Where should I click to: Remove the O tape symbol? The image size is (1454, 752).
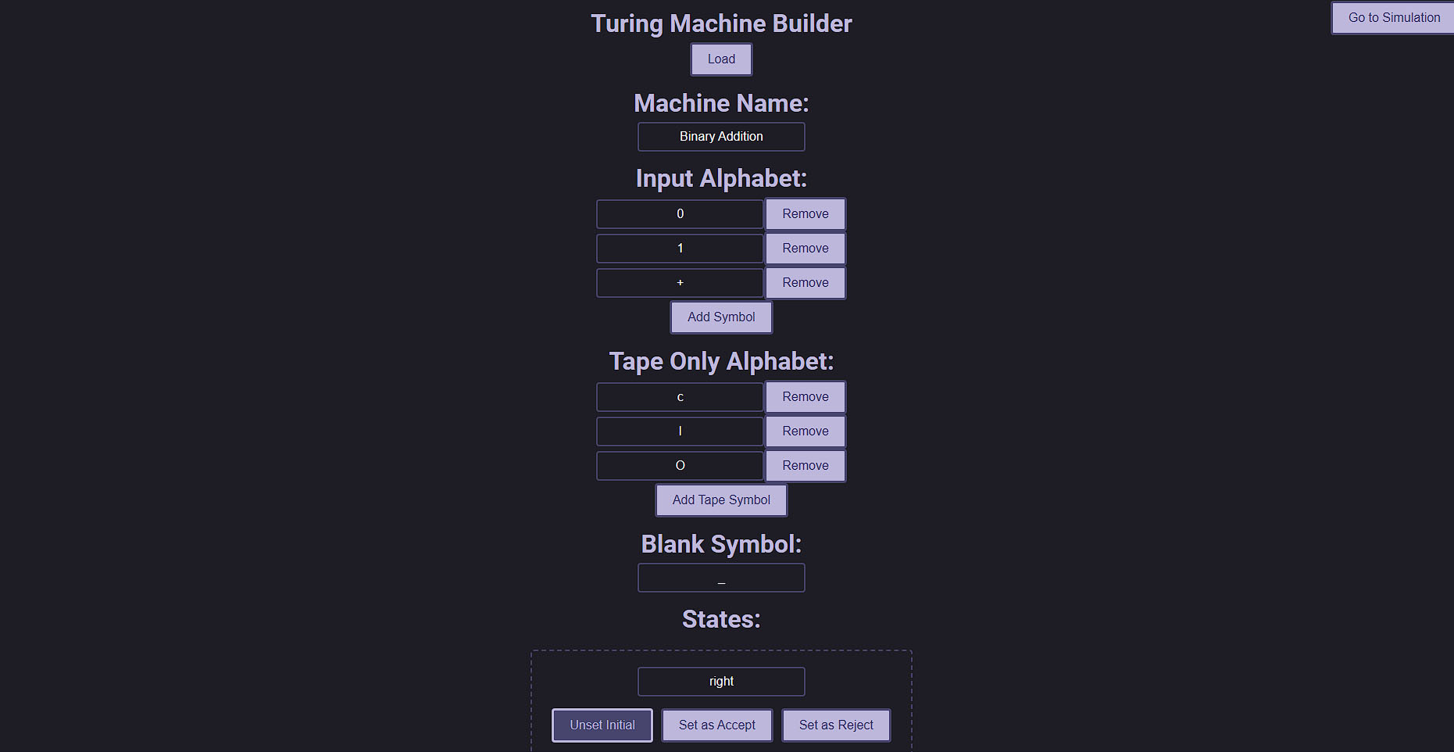[805, 466]
